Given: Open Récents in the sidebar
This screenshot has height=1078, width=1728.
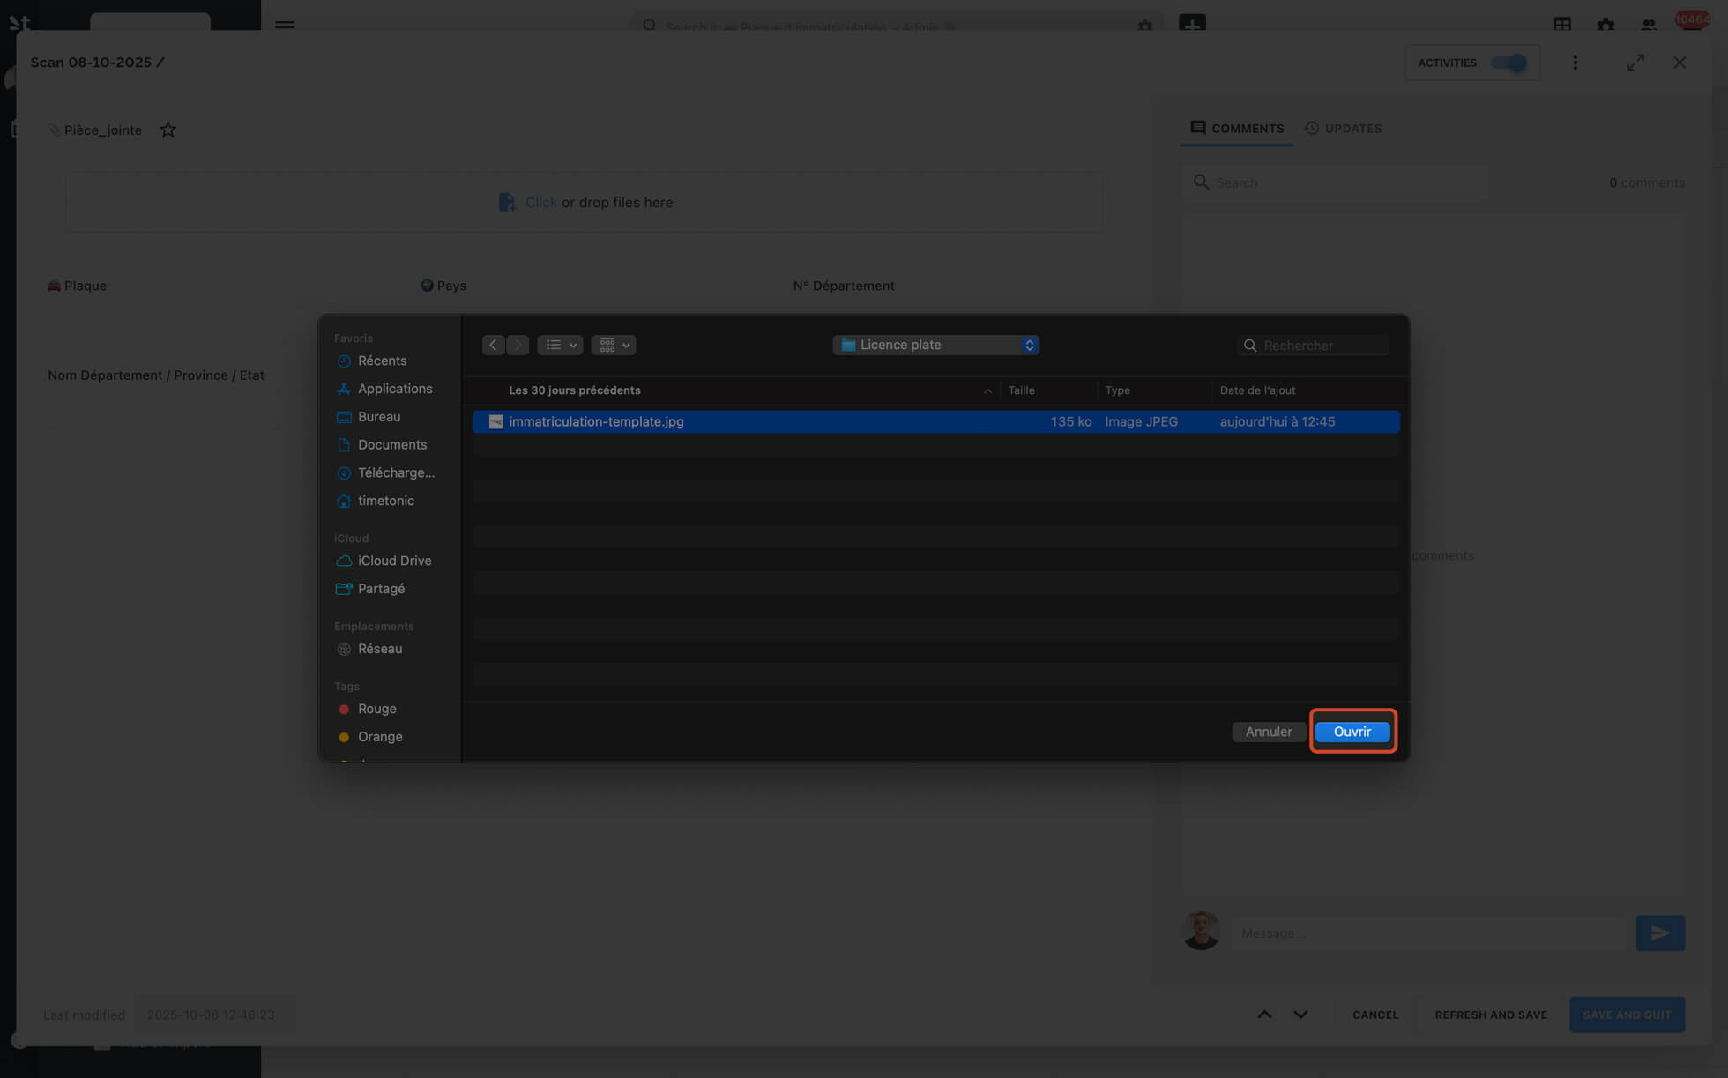Looking at the screenshot, I should tap(382, 361).
